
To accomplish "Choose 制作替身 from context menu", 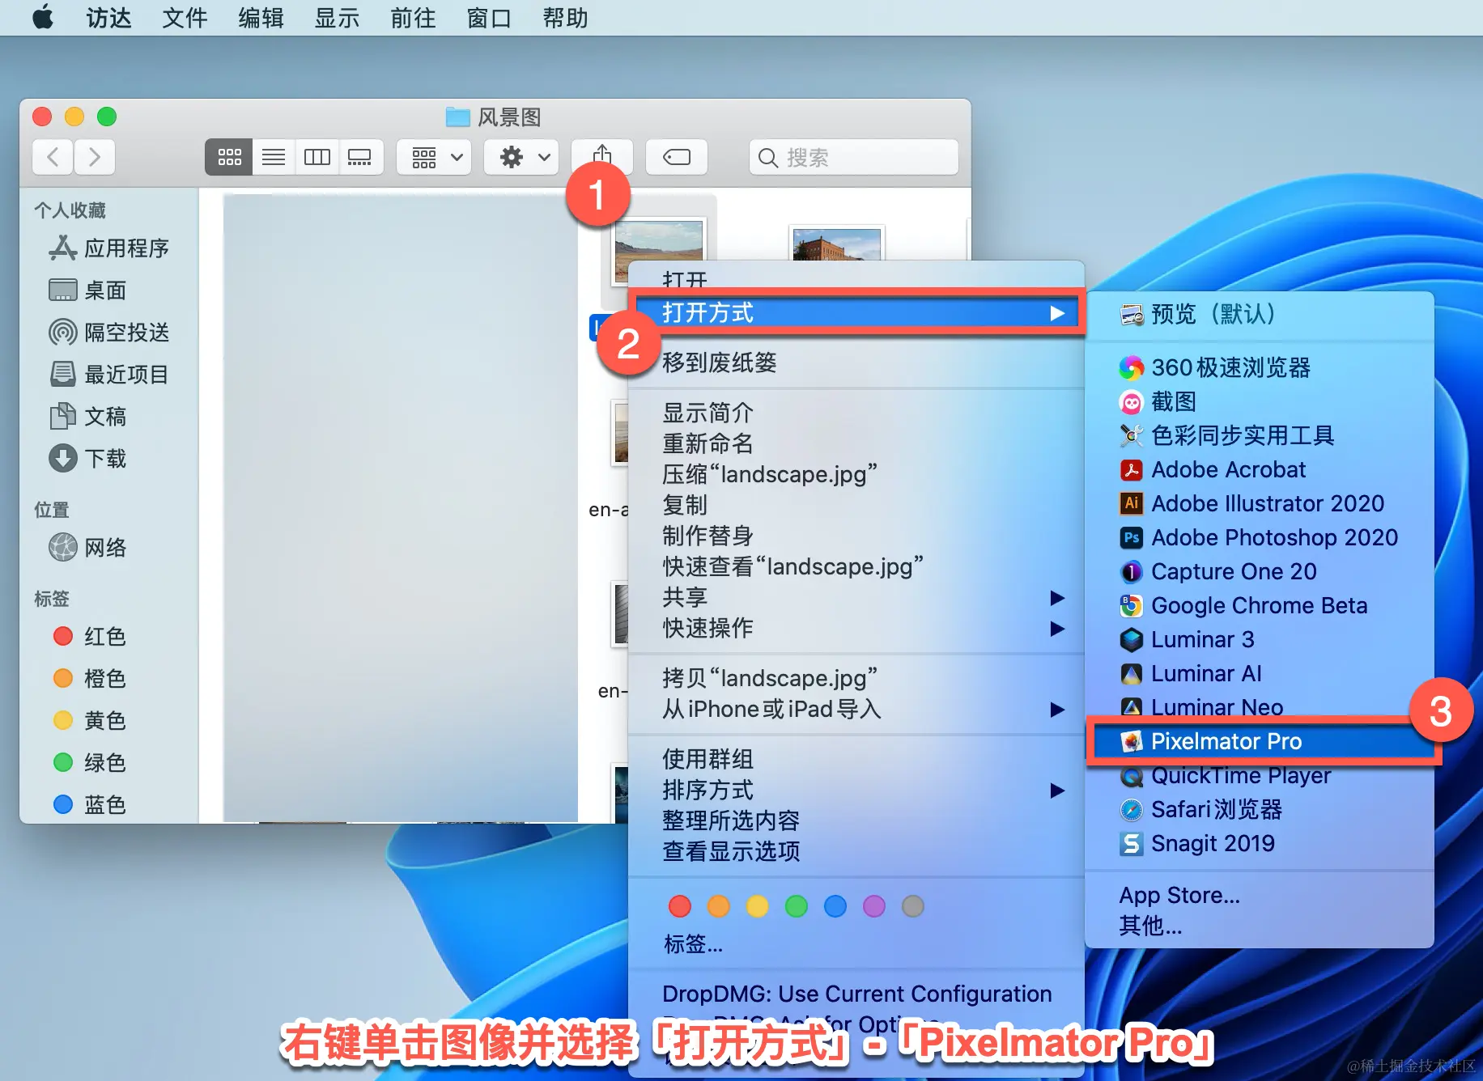I will tap(856, 536).
